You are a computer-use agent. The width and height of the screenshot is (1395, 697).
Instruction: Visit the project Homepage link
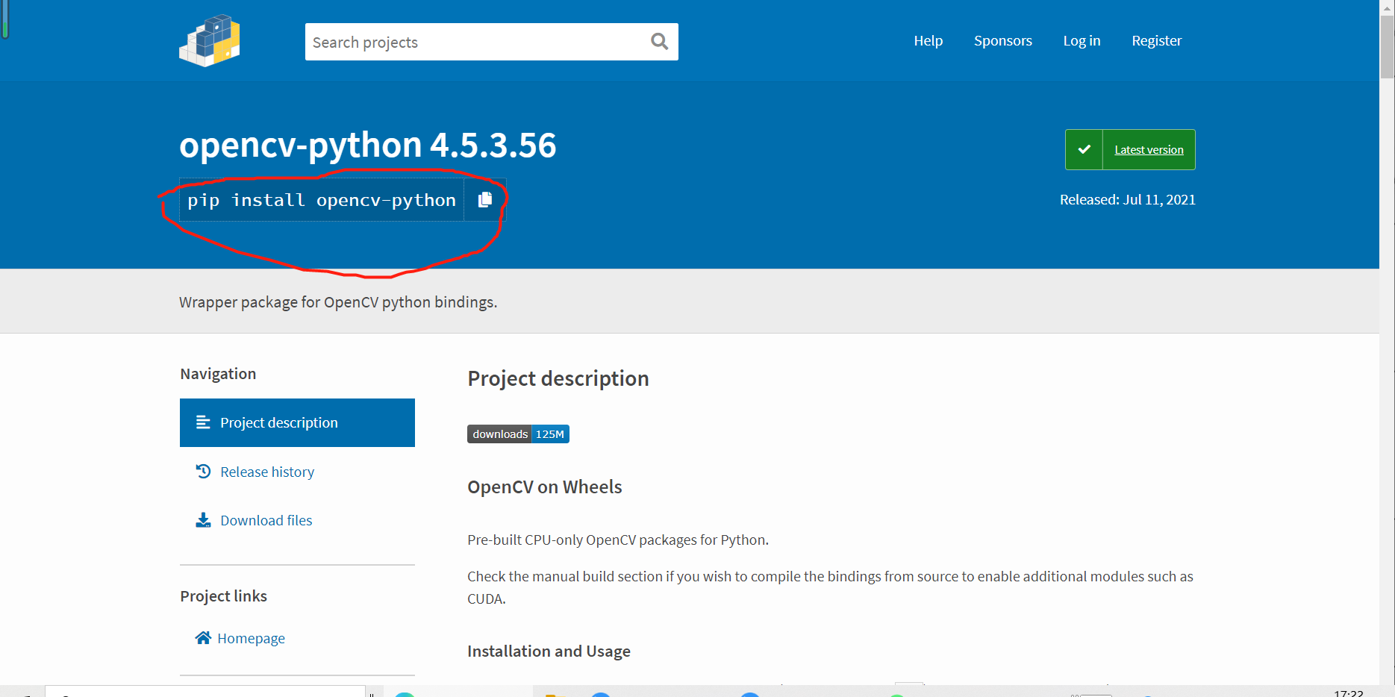click(251, 638)
